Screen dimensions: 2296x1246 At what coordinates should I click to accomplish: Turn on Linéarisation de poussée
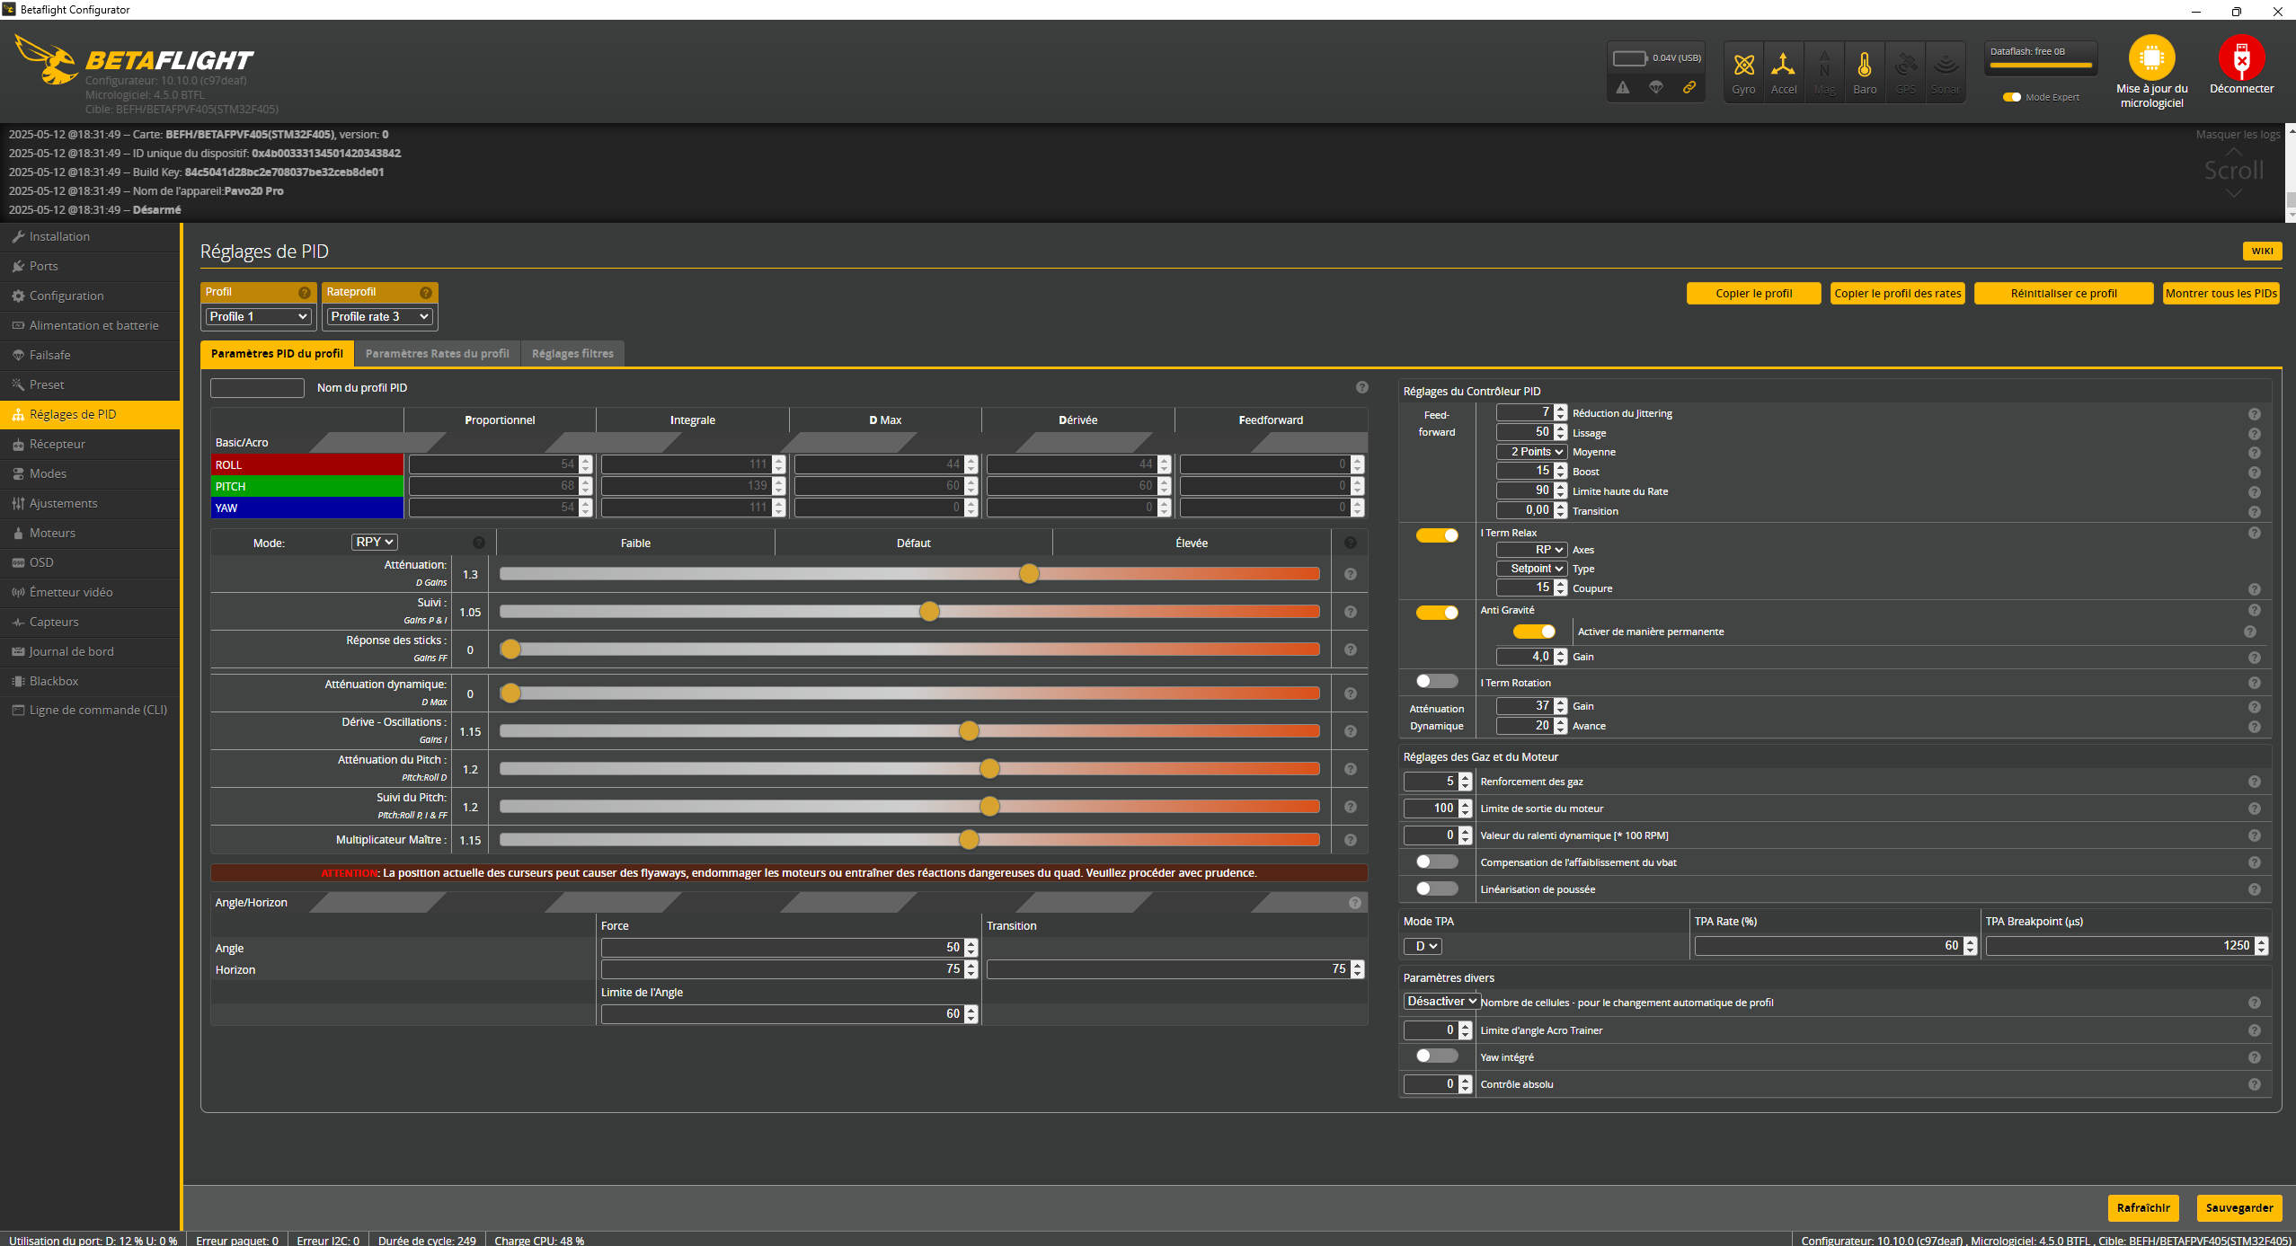[x=1436, y=888]
